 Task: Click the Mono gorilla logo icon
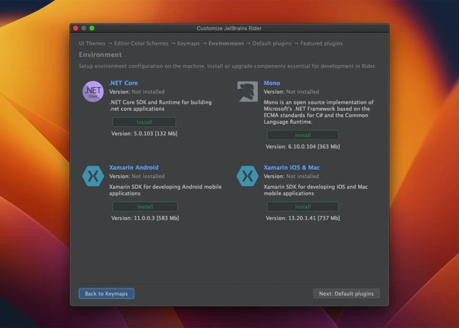tap(247, 91)
